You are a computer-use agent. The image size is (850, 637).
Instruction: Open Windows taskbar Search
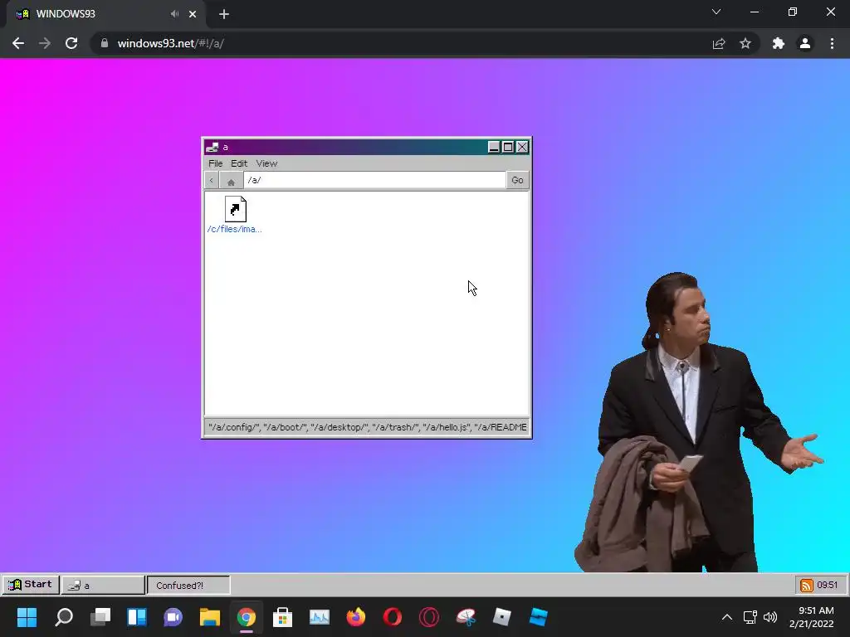pyautogui.click(x=64, y=617)
